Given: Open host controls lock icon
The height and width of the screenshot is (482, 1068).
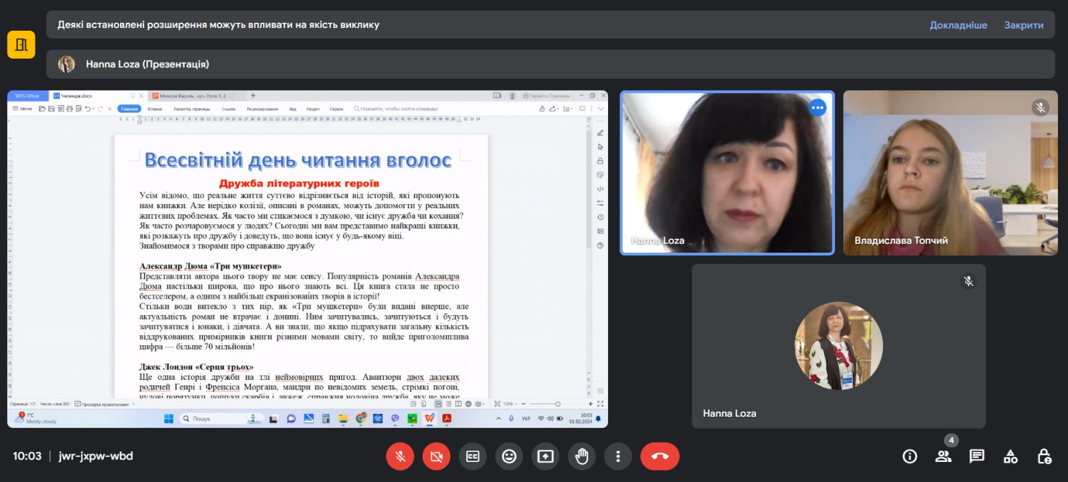Looking at the screenshot, I should [1044, 456].
